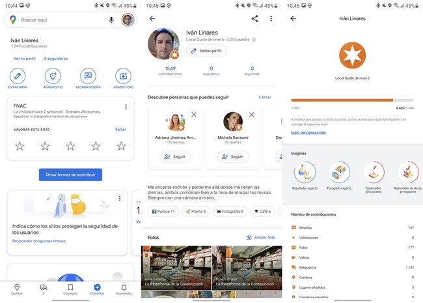Tap the 0 siguiendo counter
This screenshot has height=303, width=423.
[252, 70]
